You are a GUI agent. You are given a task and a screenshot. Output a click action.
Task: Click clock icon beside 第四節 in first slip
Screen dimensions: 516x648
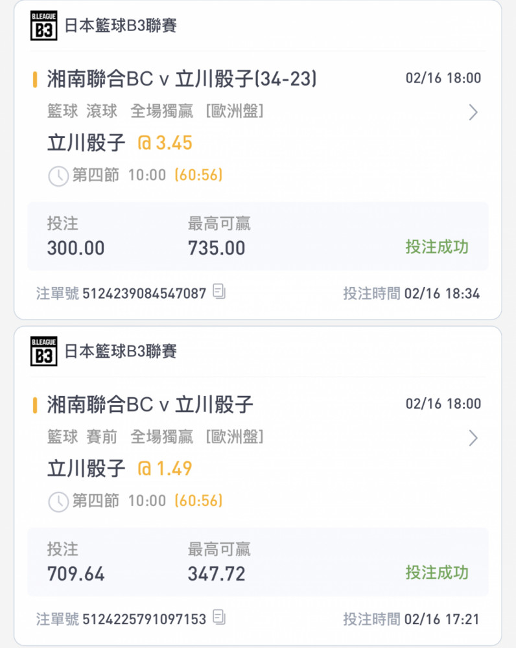pos(58,176)
